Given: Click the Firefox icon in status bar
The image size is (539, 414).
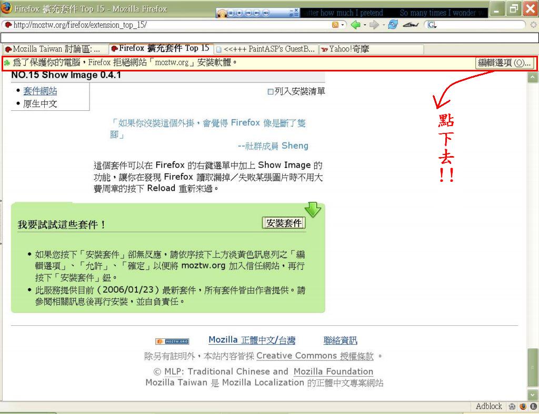Looking at the screenshot, I should tap(523, 407).
